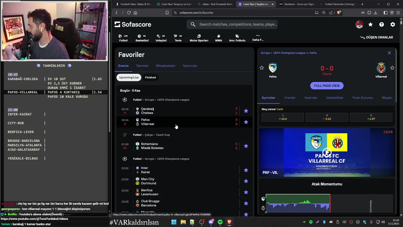The image size is (403, 227).
Task: Open the Futbol sport category
Action: tap(123, 38)
